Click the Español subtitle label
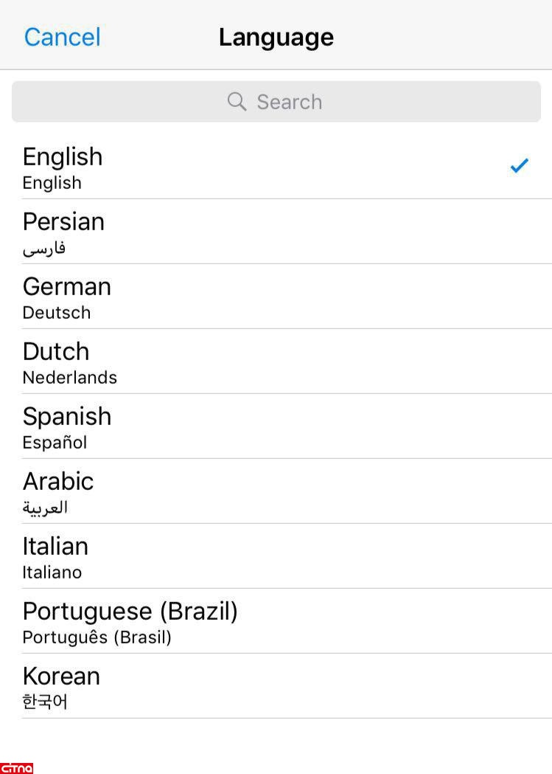 pos(55,443)
